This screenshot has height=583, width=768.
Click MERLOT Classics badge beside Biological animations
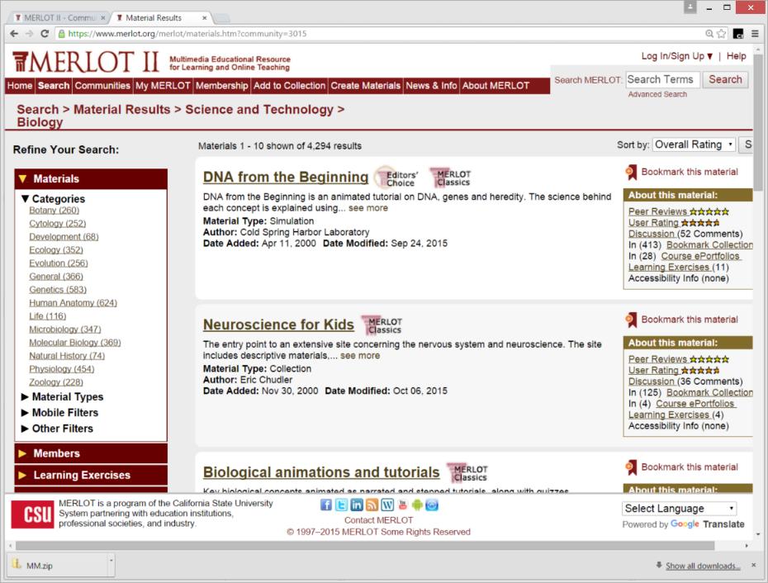(467, 473)
